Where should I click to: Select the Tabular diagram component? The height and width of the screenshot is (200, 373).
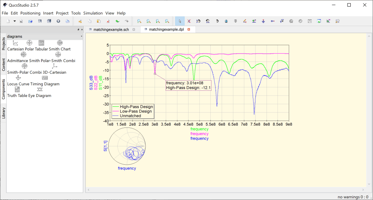[x=42, y=46]
